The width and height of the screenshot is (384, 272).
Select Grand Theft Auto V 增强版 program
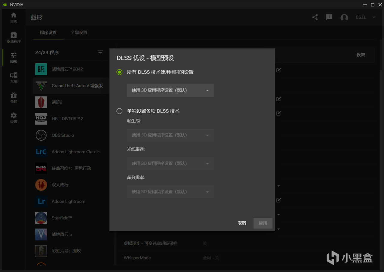(71, 86)
